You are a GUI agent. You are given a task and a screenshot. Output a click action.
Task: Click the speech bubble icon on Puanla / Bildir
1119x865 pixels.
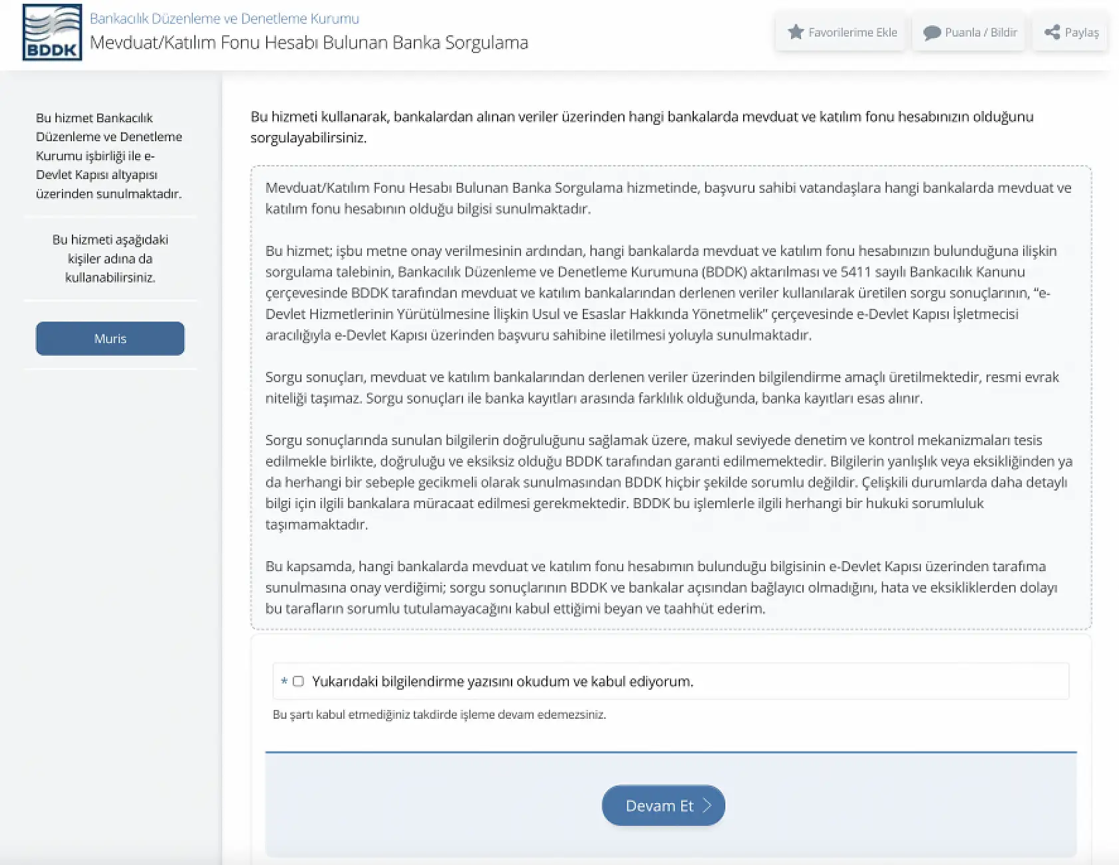[x=933, y=32]
